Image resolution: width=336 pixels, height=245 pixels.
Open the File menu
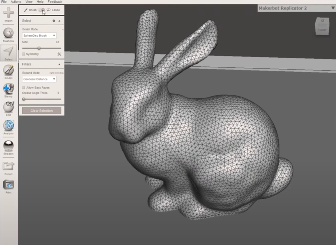(4, 2)
